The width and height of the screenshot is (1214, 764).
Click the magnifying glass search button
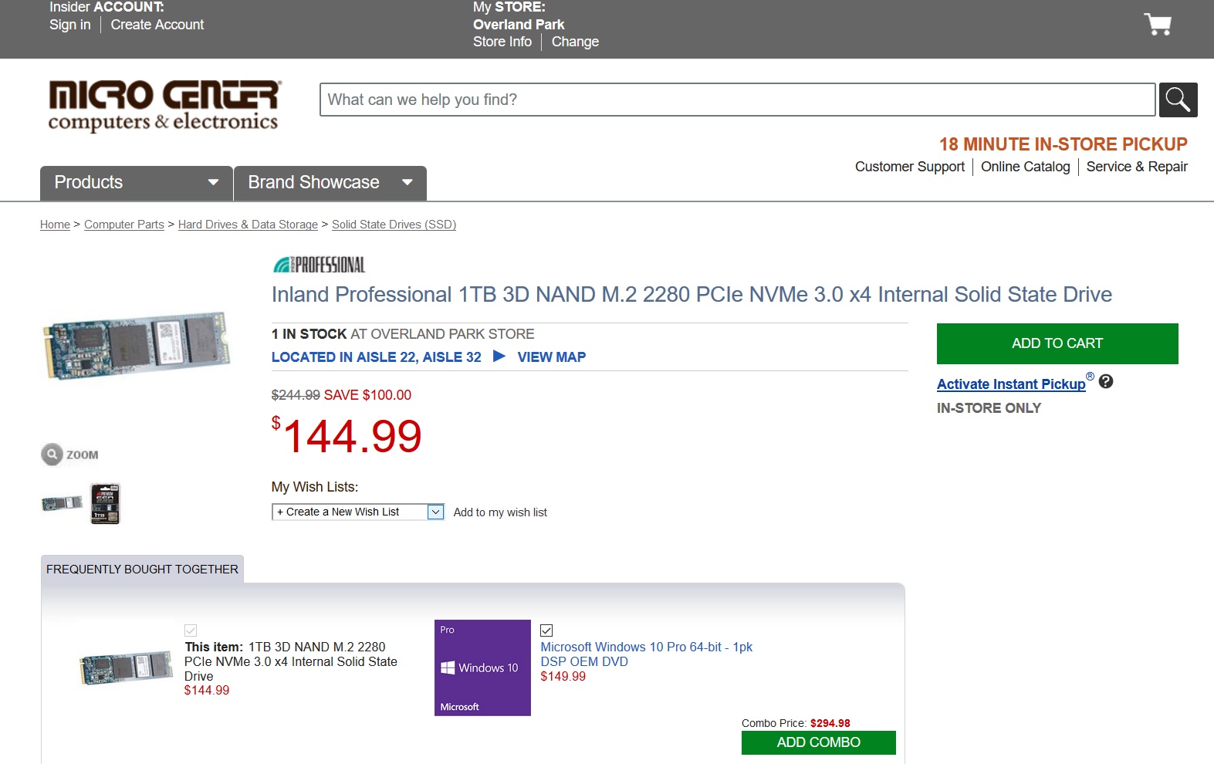(1178, 100)
